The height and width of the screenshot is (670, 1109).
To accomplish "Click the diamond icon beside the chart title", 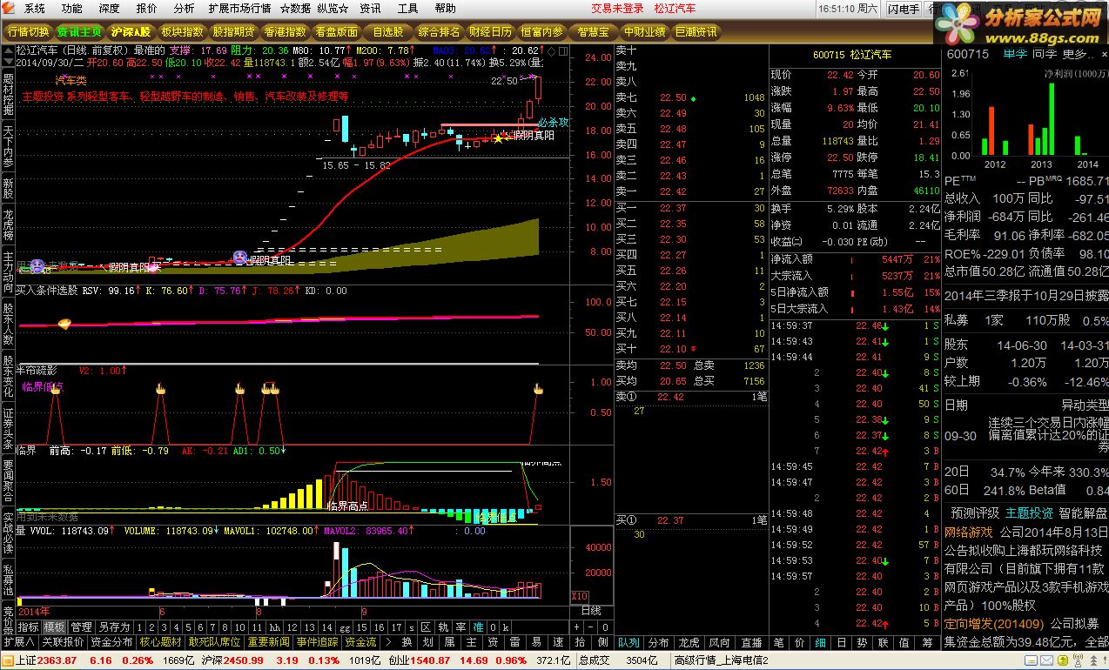I will (551, 50).
